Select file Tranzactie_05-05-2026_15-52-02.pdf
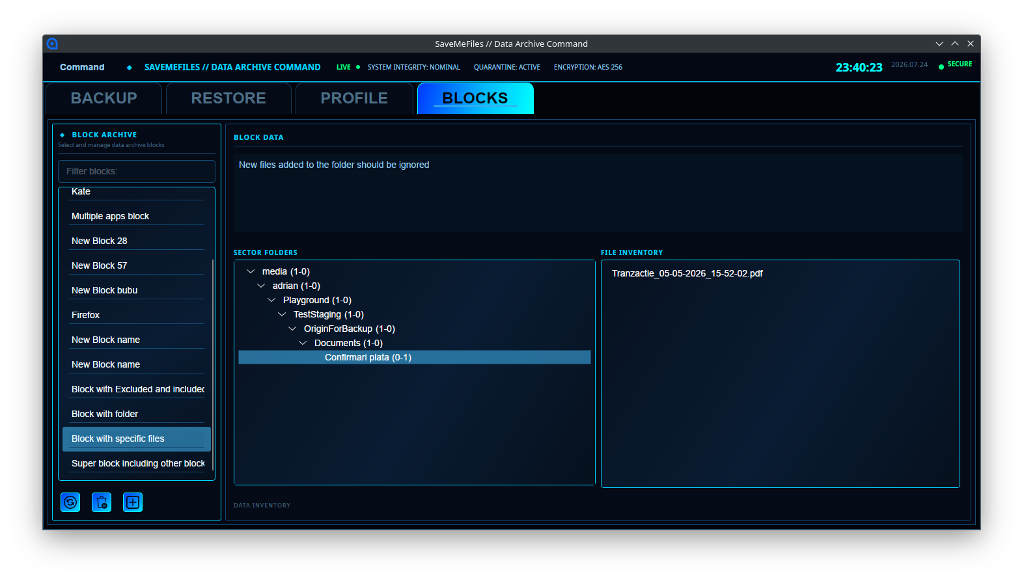Viewport: 1024px width, 581px height. pyautogui.click(x=687, y=273)
